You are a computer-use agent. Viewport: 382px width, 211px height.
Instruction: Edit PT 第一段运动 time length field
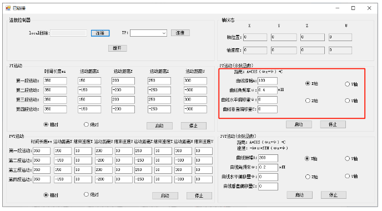tap(55, 81)
